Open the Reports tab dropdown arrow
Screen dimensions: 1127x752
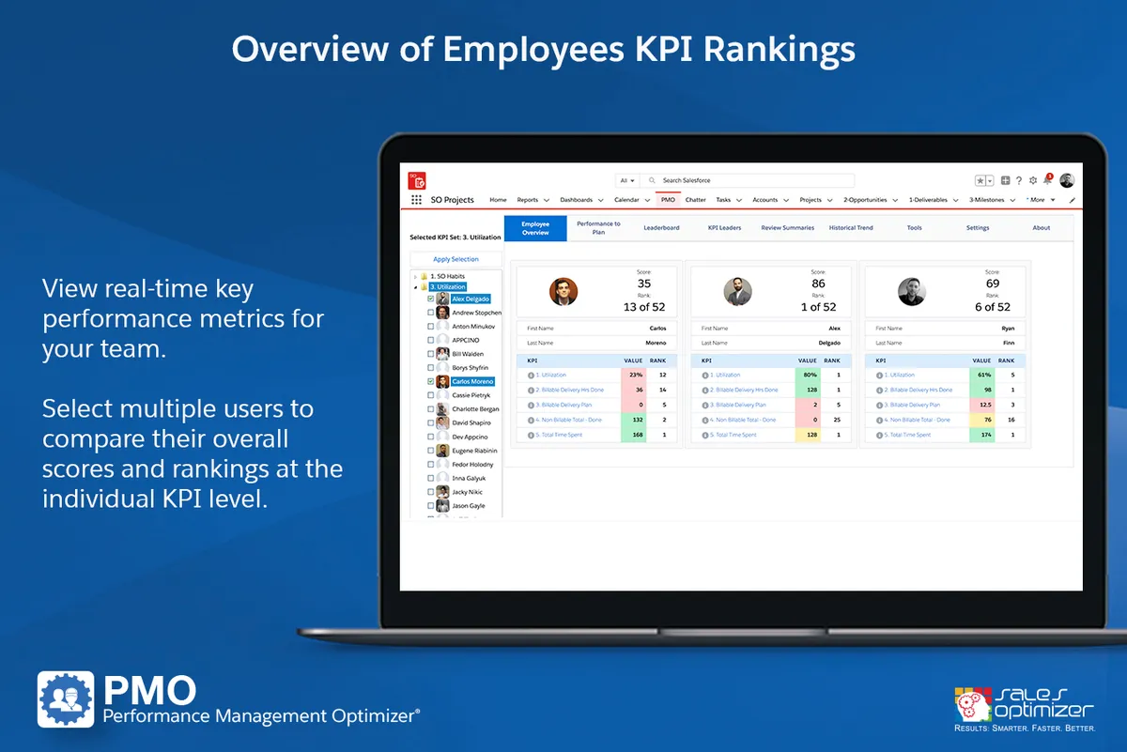(547, 200)
